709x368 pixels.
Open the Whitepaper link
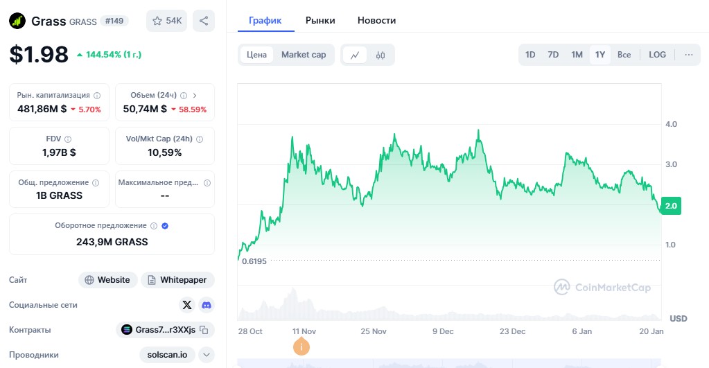pyautogui.click(x=177, y=280)
